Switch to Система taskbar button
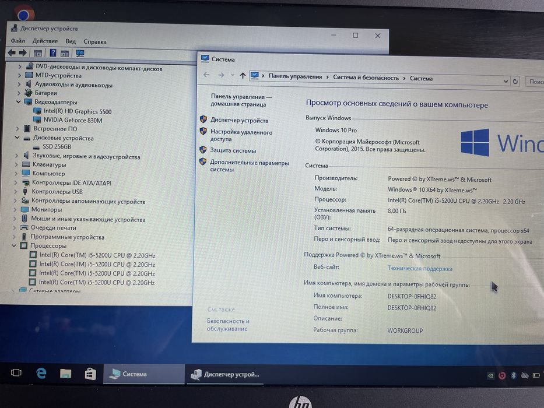544x408 pixels. point(143,374)
